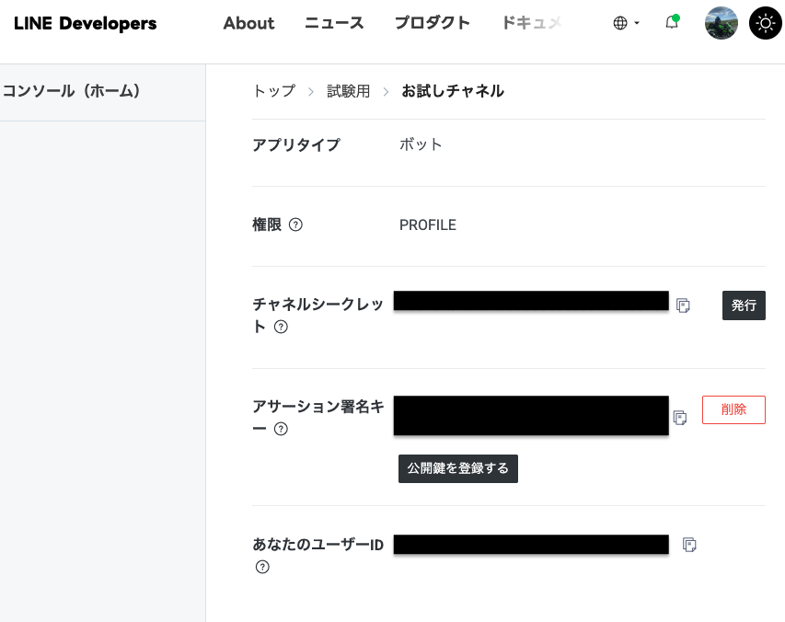
Task: Copy the channel secret value
Action: click(683, 305)
